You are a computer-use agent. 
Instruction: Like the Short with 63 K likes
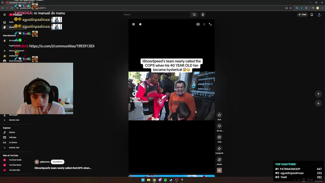(x=219, y=115)
